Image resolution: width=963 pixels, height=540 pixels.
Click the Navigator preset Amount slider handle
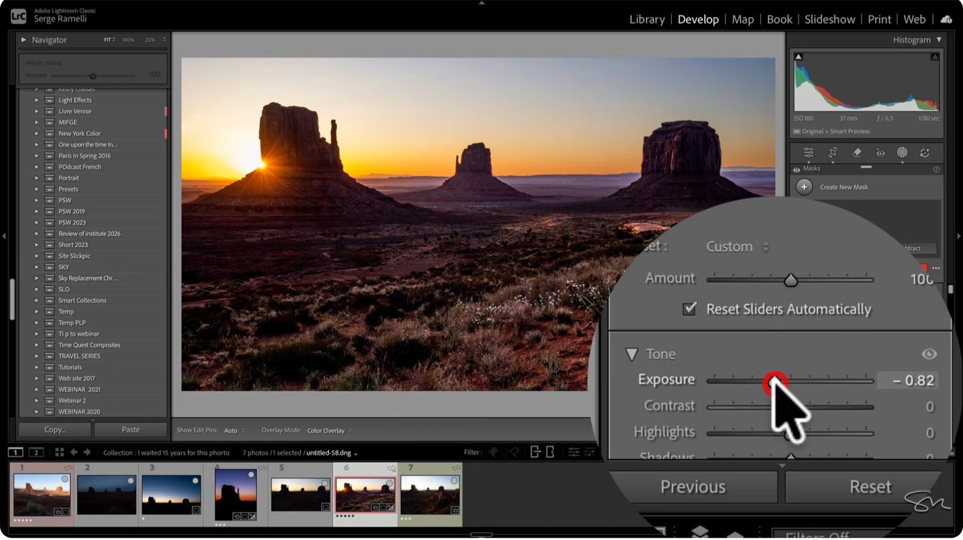(x=93, y=76)
